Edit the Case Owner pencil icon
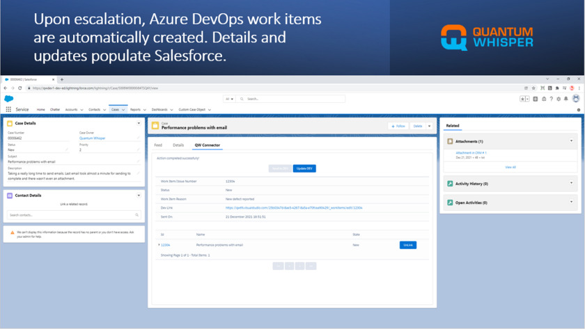Screen dimensions: 585x329 pyautogui.click(x=139, y=138)
